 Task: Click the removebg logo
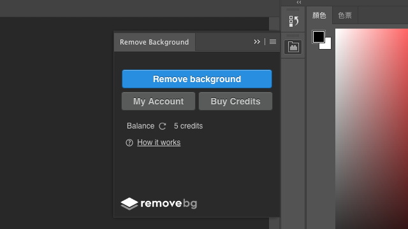[159, 204]
